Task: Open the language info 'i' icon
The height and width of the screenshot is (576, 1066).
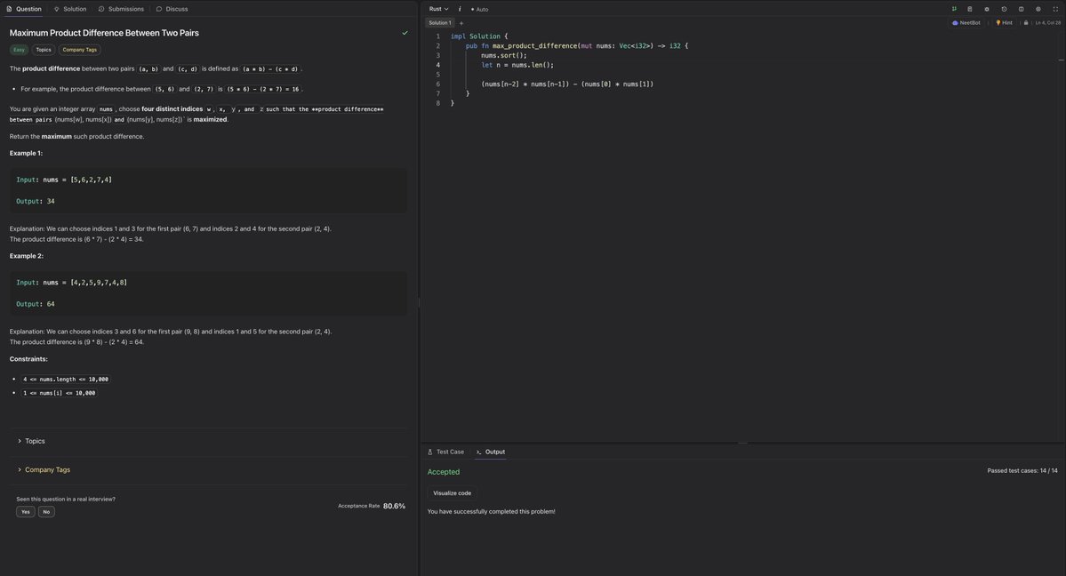Action: tap(460, 9)
